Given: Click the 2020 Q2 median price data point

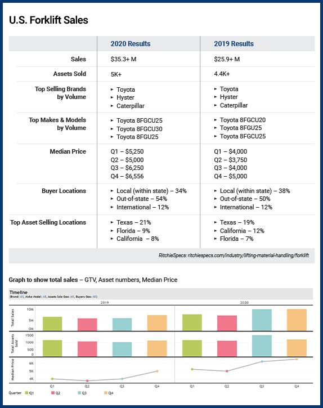Looking at the screenshot, I should point(227,371).
